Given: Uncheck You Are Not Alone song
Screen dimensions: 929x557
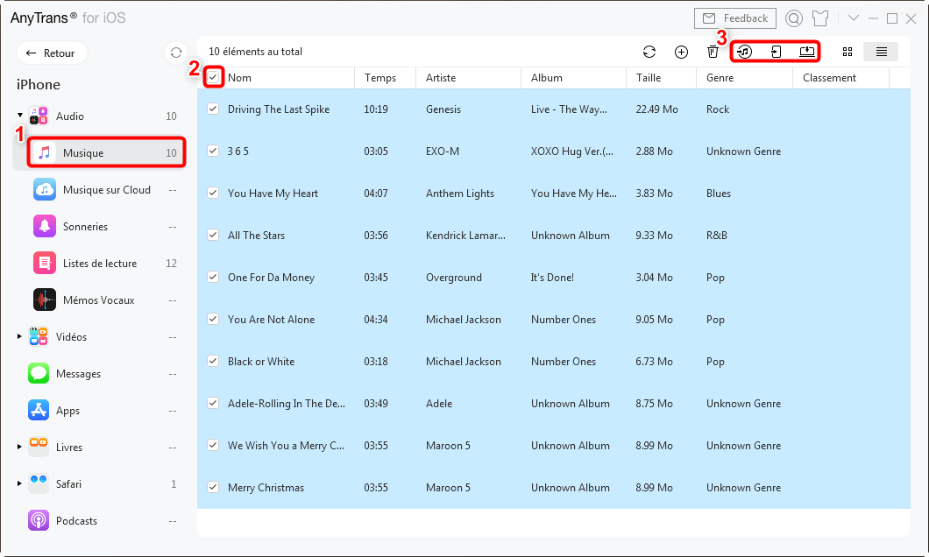Looking at the screenshot, I should point(213,319).
